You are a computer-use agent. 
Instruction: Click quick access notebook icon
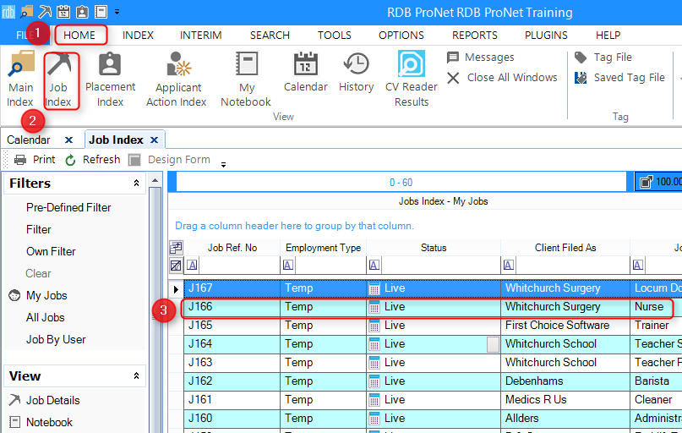[101, 12]
